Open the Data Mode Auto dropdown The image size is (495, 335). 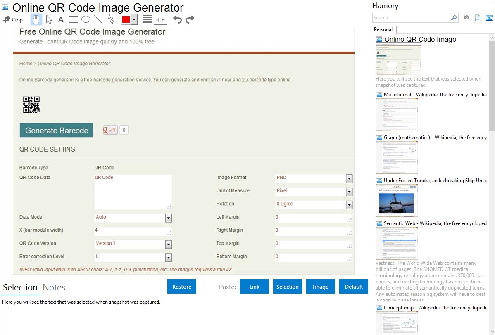coord(168,218)
